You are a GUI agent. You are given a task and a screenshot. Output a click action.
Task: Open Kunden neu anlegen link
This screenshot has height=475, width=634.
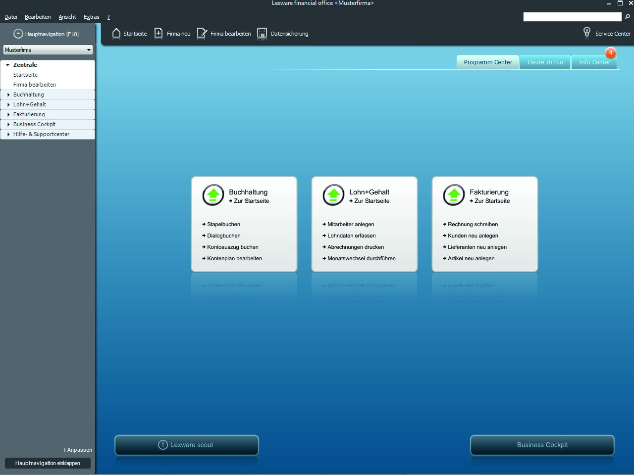[471, 236]
